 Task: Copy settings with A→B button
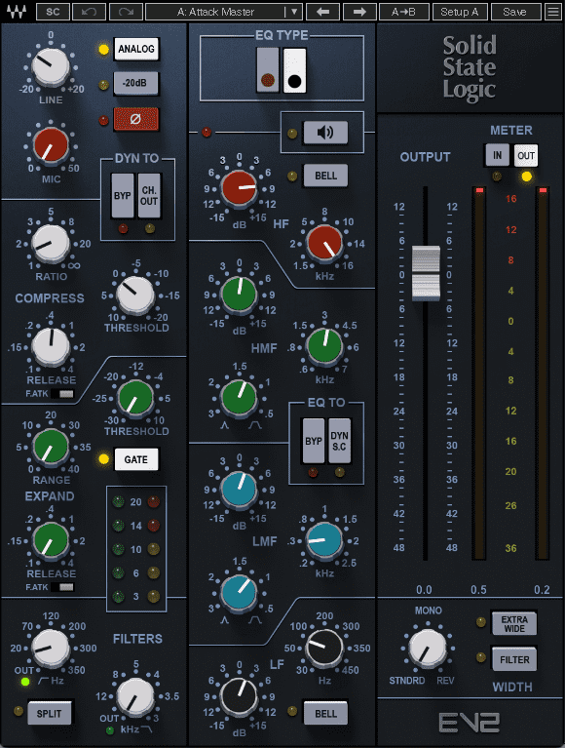coord(404,12)
